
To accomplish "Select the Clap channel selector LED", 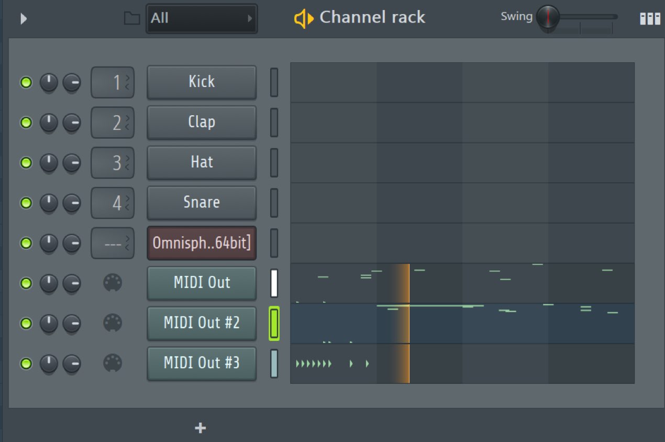I will tap(274, 123).
